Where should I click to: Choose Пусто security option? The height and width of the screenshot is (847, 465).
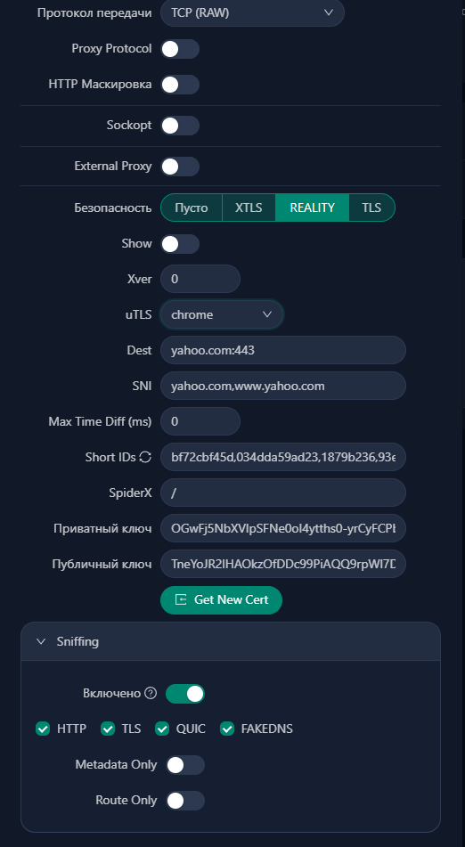click(192, 208)
